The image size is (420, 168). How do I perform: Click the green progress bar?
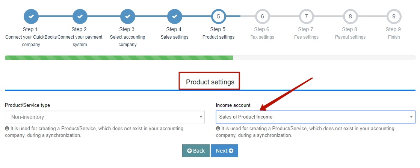pos(119,57)
